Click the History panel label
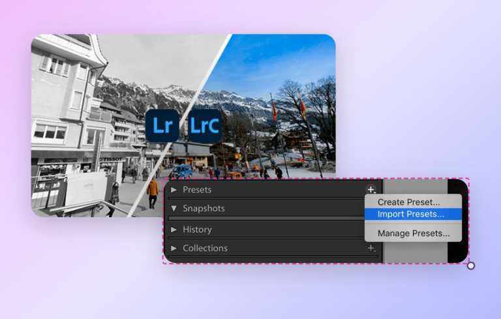This screenshot has height=319, width=501. click(197, 230)
